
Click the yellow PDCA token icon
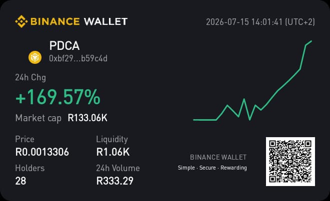pyautogui.click(x=35, y=57)
